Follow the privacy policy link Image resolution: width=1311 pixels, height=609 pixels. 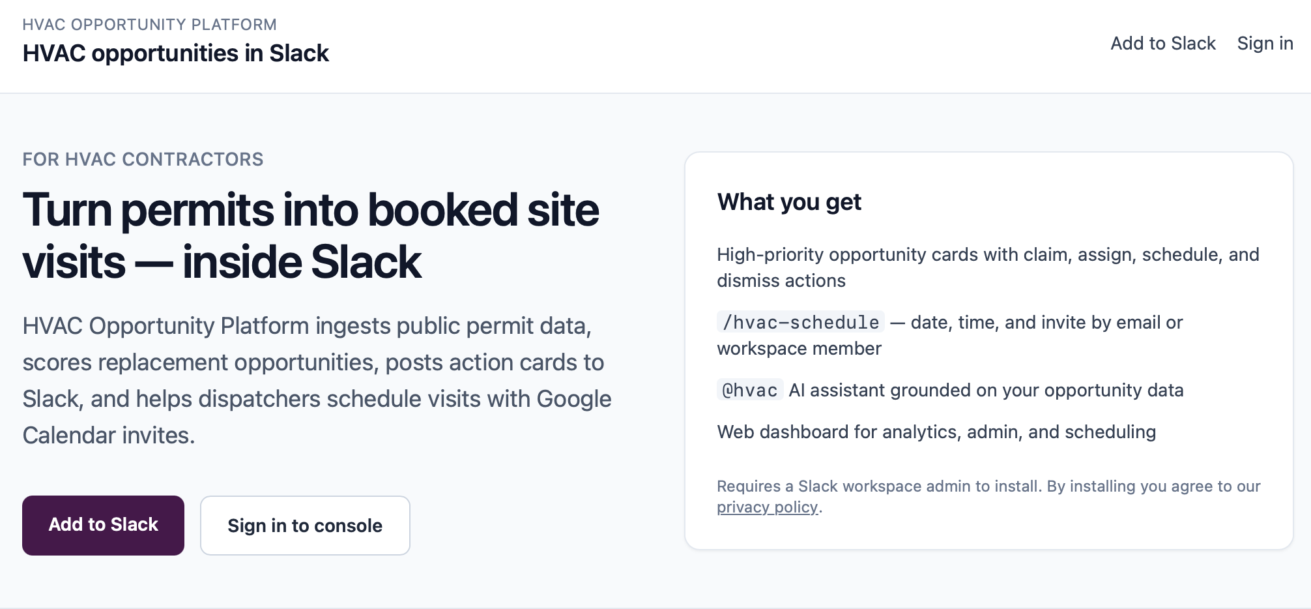pyautogui.click(x=767, y=507)
